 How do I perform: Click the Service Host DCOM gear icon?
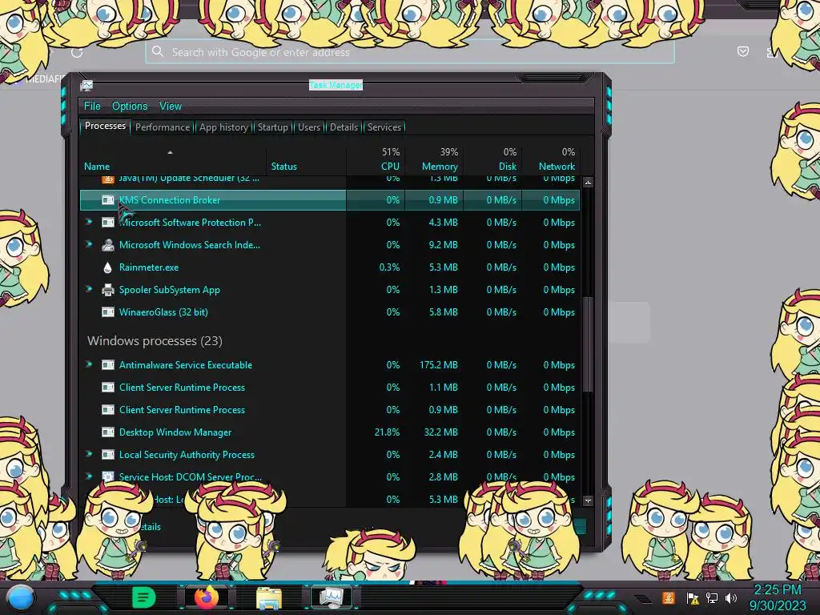click(108, 477)
